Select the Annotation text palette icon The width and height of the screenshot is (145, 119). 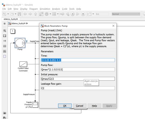(5, 46)
